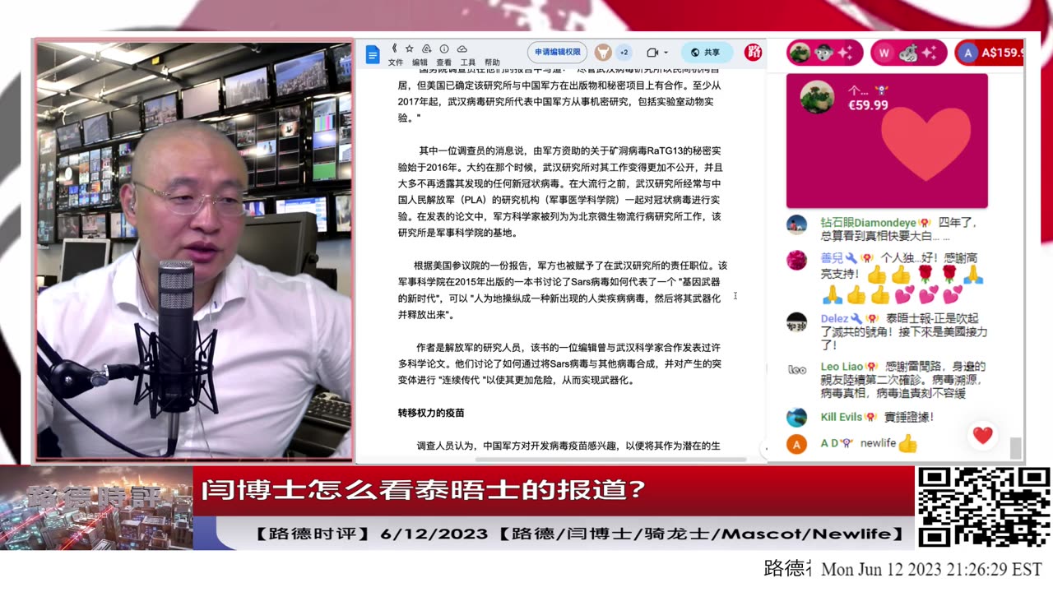Open the document info icon
The image size is (1053, 592).
pyautogui.click(x=444, y=49)
